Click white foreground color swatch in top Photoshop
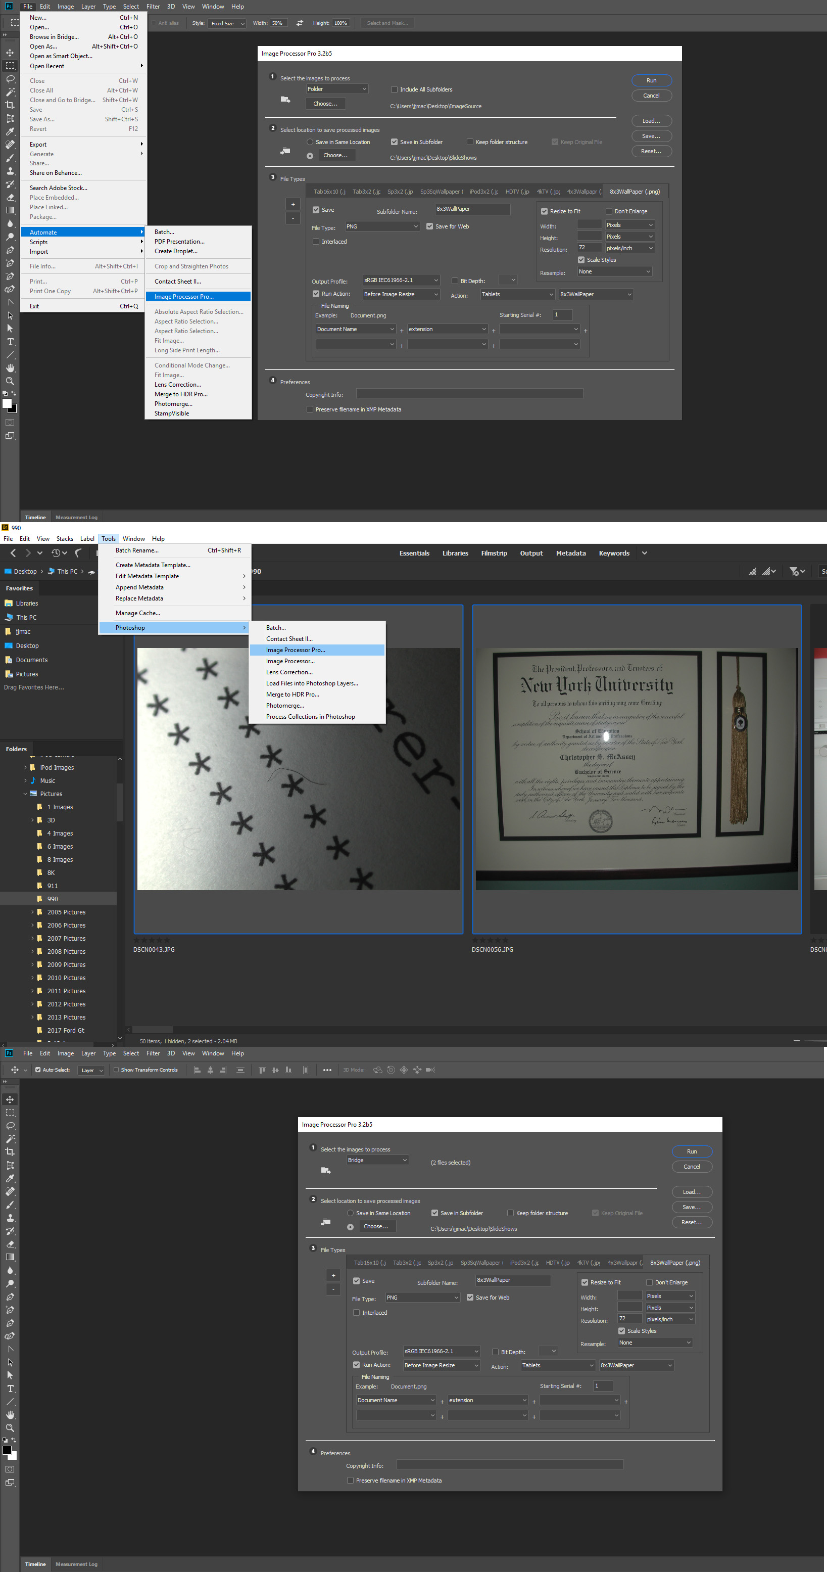Viewport: 827px width, 1572px height. tap(7, 403)
